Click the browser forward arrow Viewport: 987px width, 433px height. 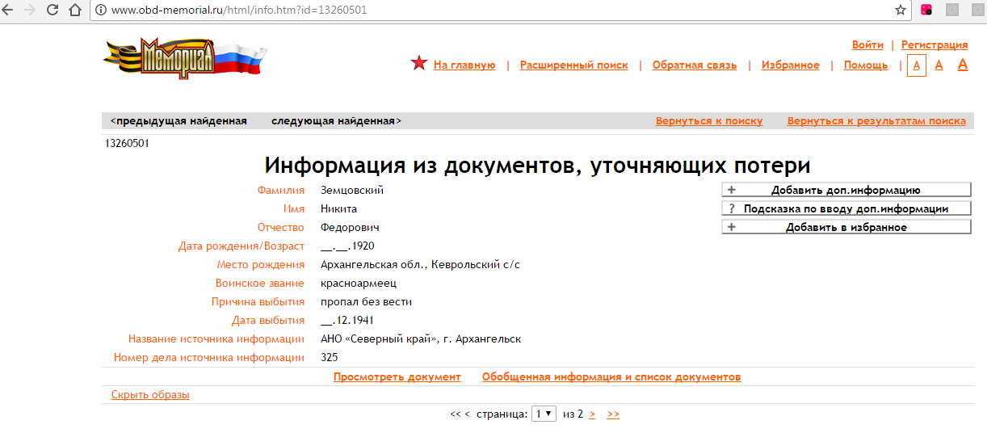click(x=31, y=11)
